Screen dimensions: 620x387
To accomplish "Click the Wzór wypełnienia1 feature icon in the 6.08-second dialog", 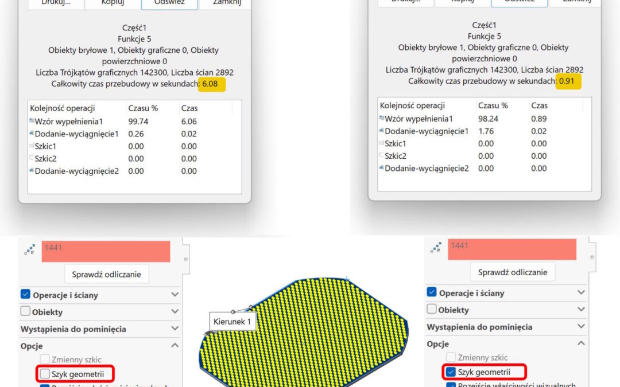I will (32, 121).
